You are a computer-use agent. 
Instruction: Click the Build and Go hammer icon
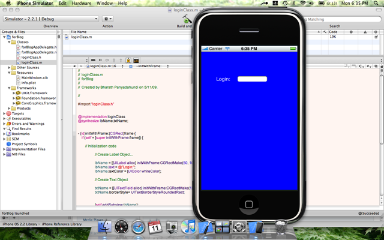[x=187, y=19]
